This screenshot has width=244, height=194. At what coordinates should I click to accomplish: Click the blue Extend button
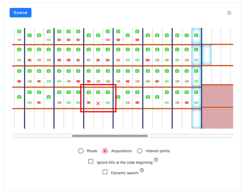[20, 13]
